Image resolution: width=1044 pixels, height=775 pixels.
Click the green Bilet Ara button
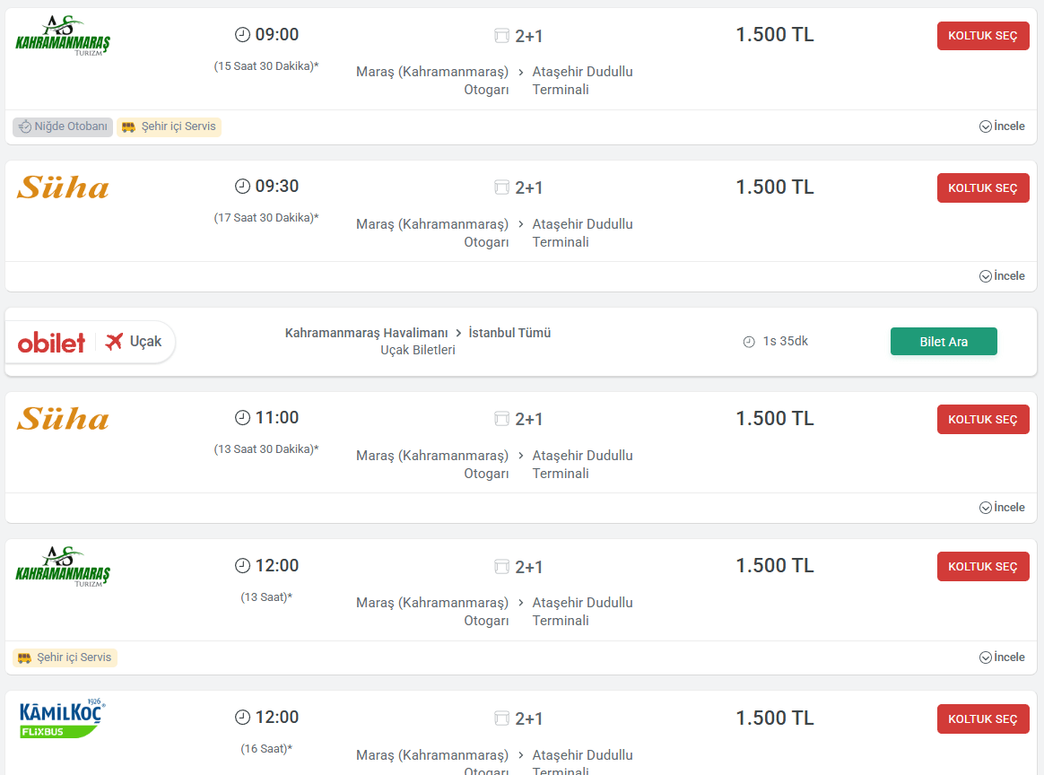(944, 342)
